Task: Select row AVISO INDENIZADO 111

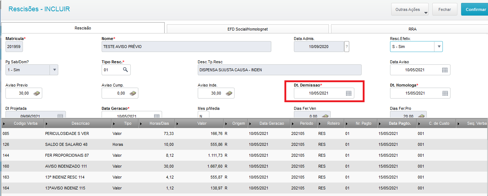Action: pyautogui.click(x=244, y=166)
